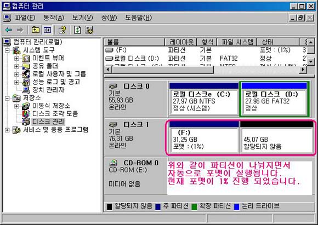The height and width of the screenshot is (225, 318).
Task: Click the volume list scroll up arrow
Action: pyautogui.click(x=311, y=42)
